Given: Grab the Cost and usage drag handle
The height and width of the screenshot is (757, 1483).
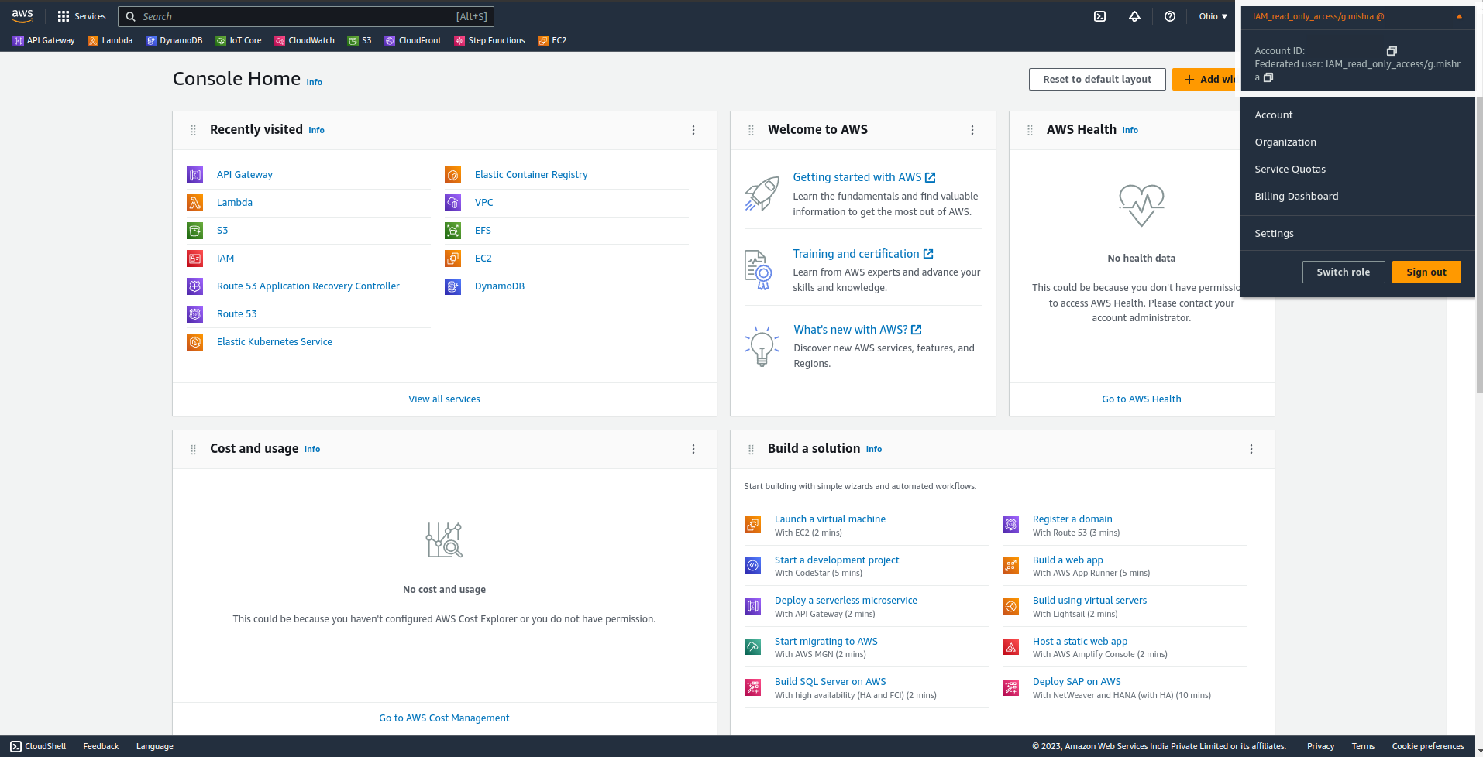Looking at the screenshot, I should (x=193, y=449).
